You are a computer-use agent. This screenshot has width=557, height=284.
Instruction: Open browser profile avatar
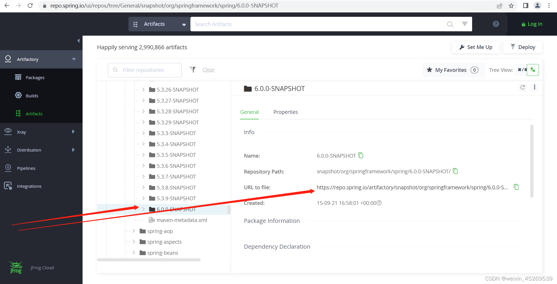pyautogui.click(x=538, y=6)
